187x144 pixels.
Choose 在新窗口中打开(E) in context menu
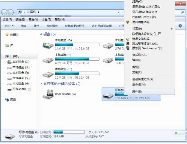tap(150, 17)
